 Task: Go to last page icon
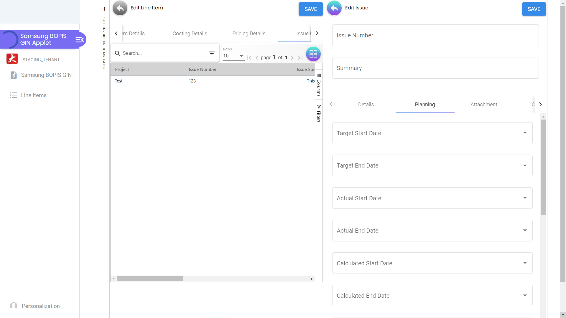click(x=300, y=58)
